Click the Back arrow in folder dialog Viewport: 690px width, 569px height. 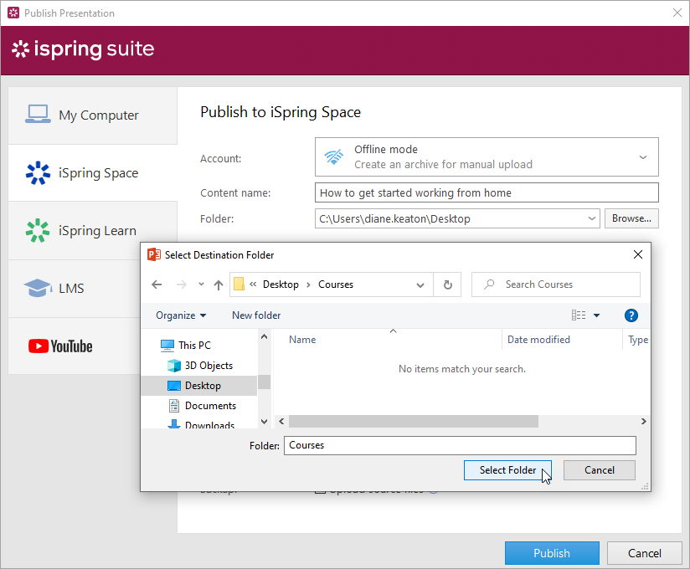pos(157,284)
